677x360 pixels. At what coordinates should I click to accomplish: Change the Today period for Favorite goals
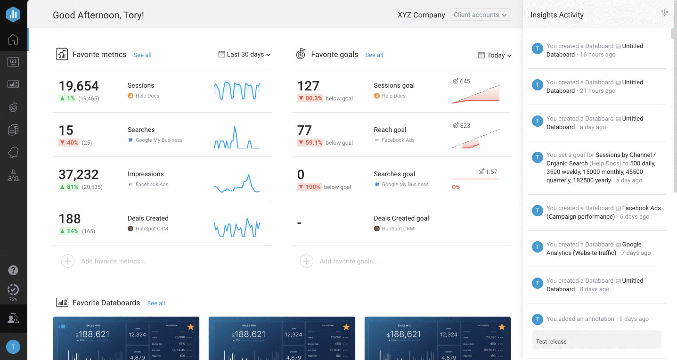click(495, 55)
